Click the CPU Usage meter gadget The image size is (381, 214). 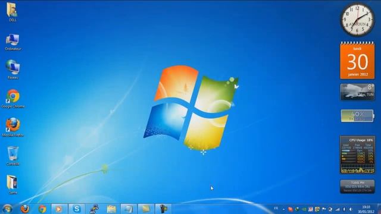click(357, 155)
